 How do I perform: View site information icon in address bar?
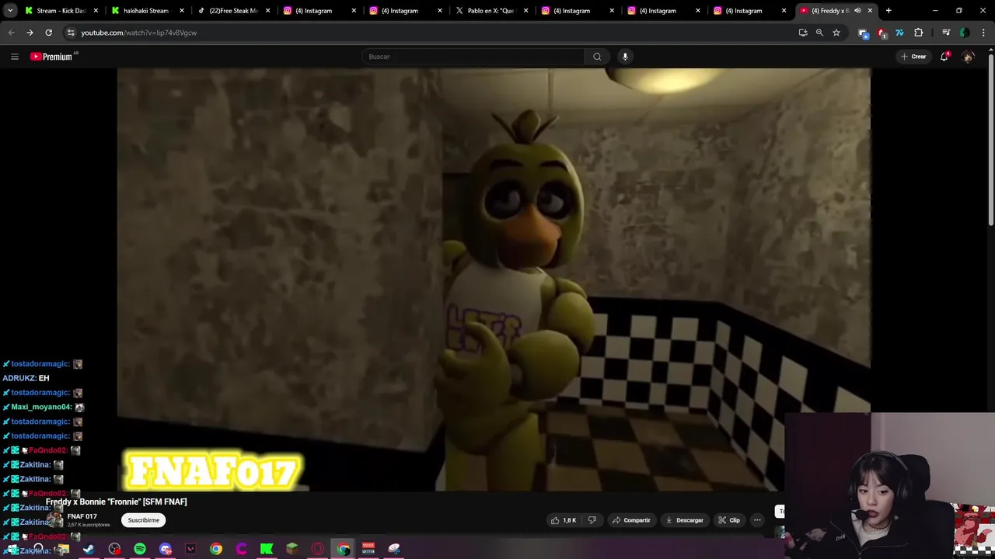tap(70, 33)
